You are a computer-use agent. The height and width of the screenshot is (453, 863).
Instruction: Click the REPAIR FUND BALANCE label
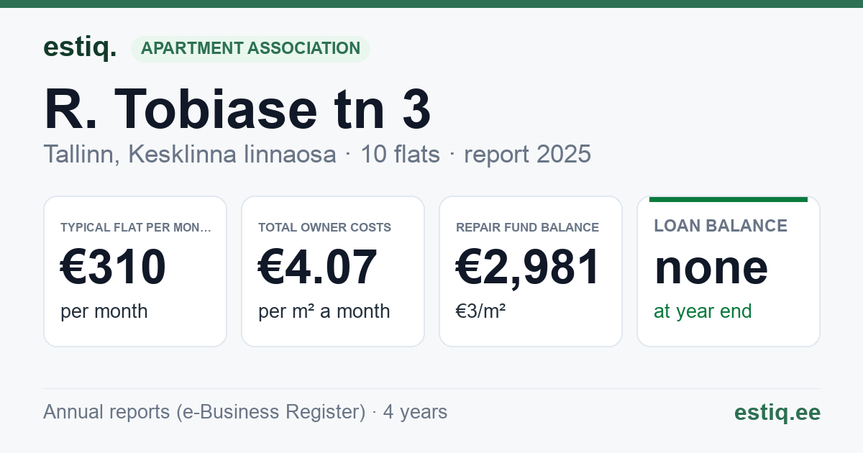point(528,227)
